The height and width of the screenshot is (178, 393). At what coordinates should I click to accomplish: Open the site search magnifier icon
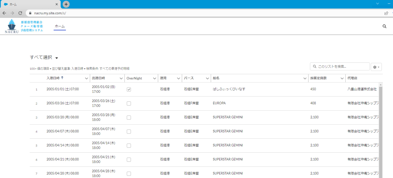pyautogui.click(x=384, y=26)
